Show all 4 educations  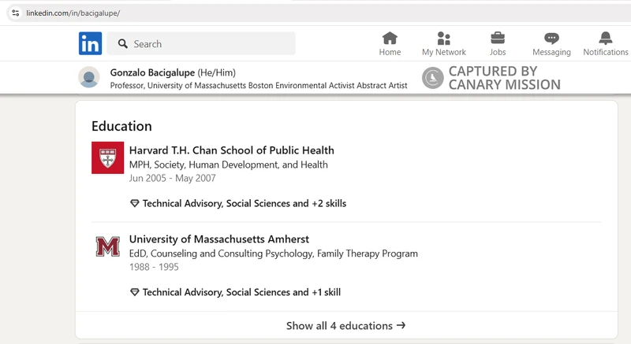pyautogui.click(x=345, y=326)
